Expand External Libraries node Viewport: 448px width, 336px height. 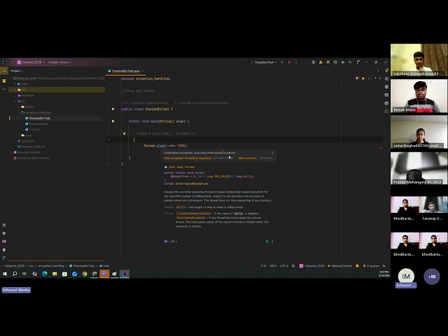click(11, 153)
